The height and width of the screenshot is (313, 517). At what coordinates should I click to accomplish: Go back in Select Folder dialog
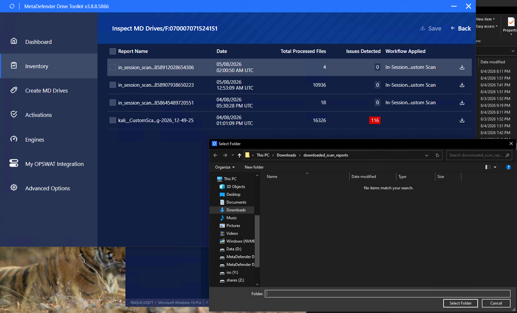(215, 155)
